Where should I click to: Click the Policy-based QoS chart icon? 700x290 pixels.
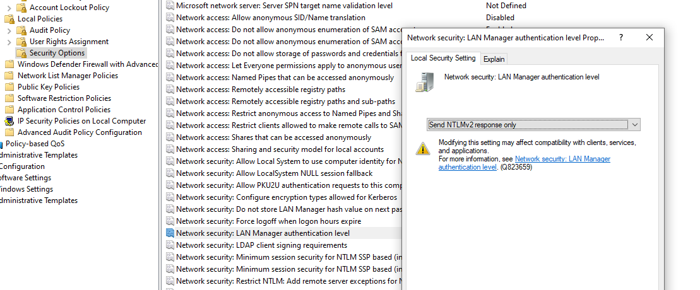pyautogui.click(x=1, y=144)
